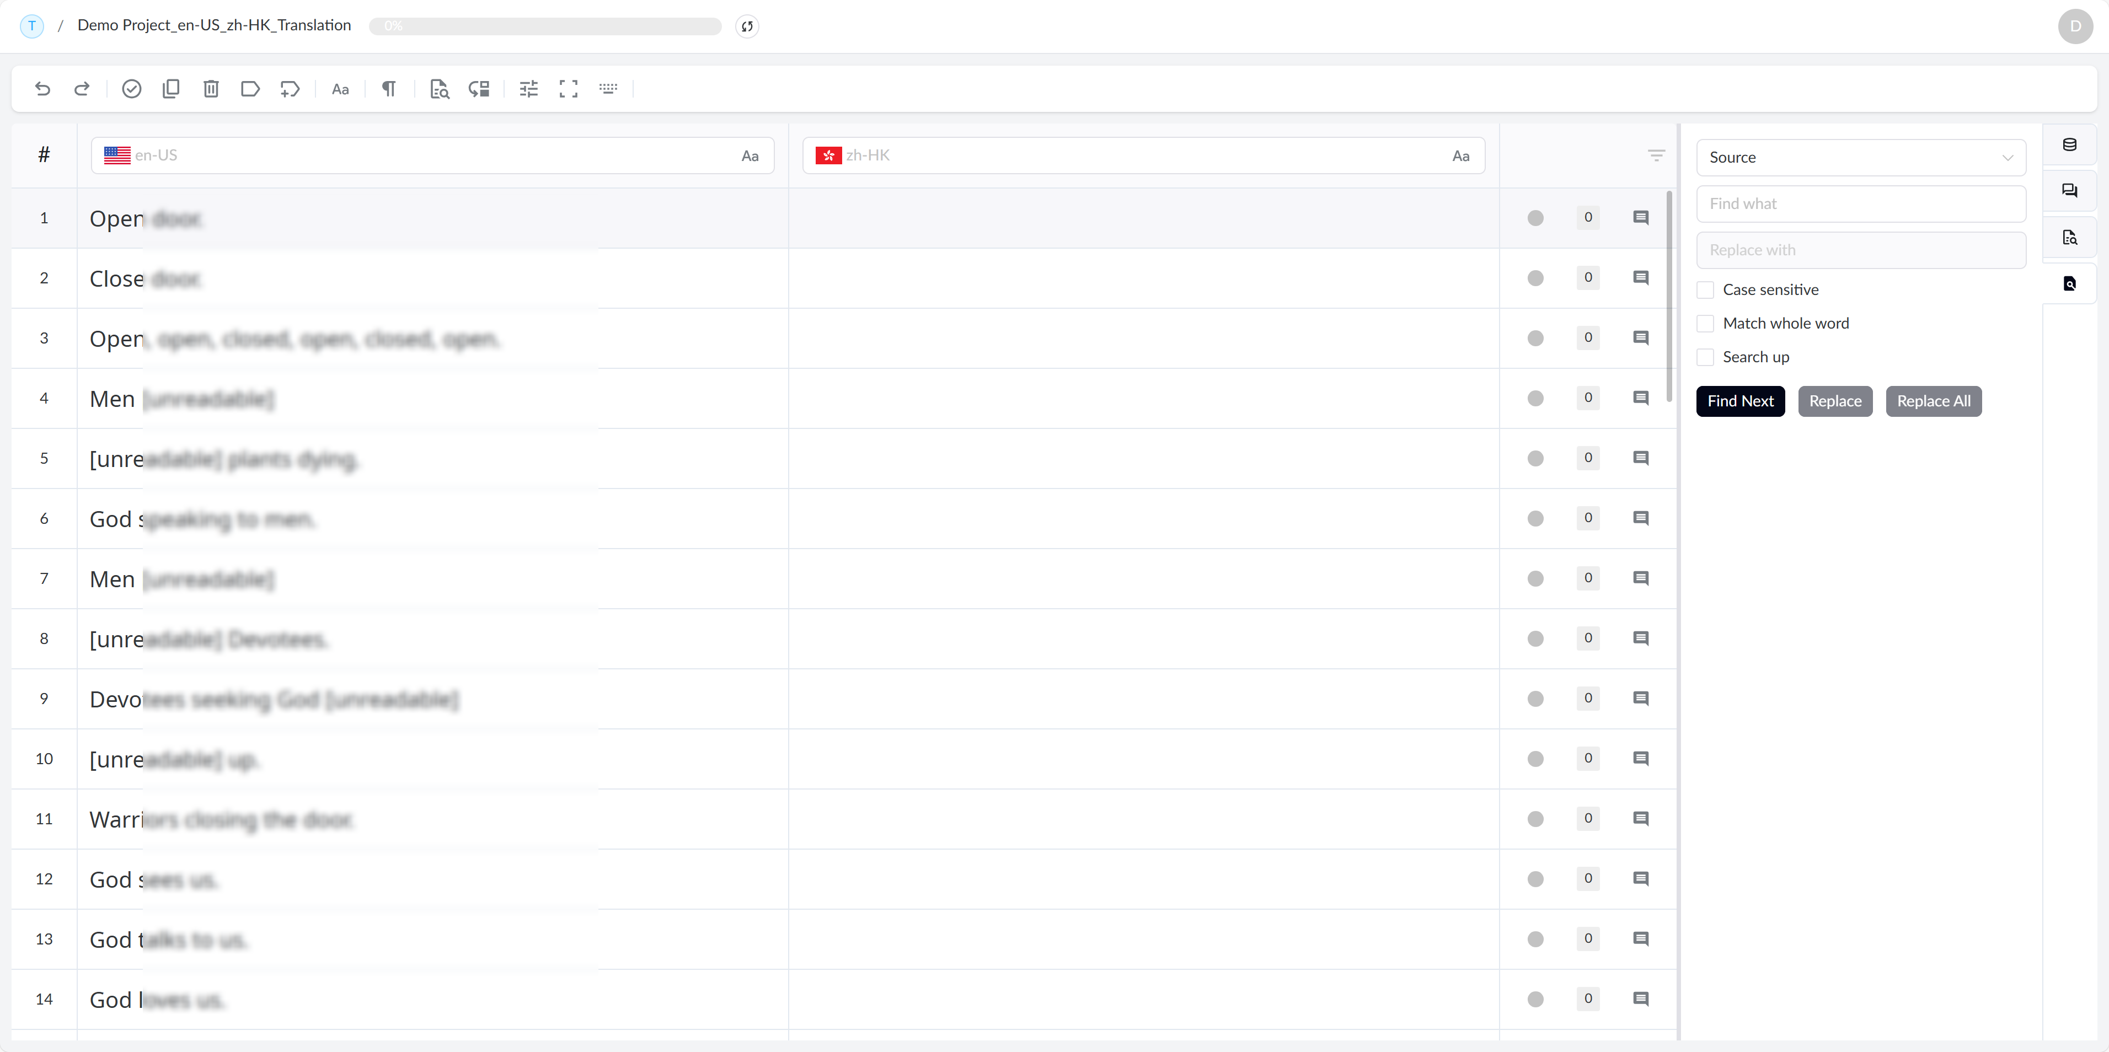This screenshot has height=1052, width=2109.
Task: Enter fullscreen mode via toolbar icon
Action: tap(568, 88)
